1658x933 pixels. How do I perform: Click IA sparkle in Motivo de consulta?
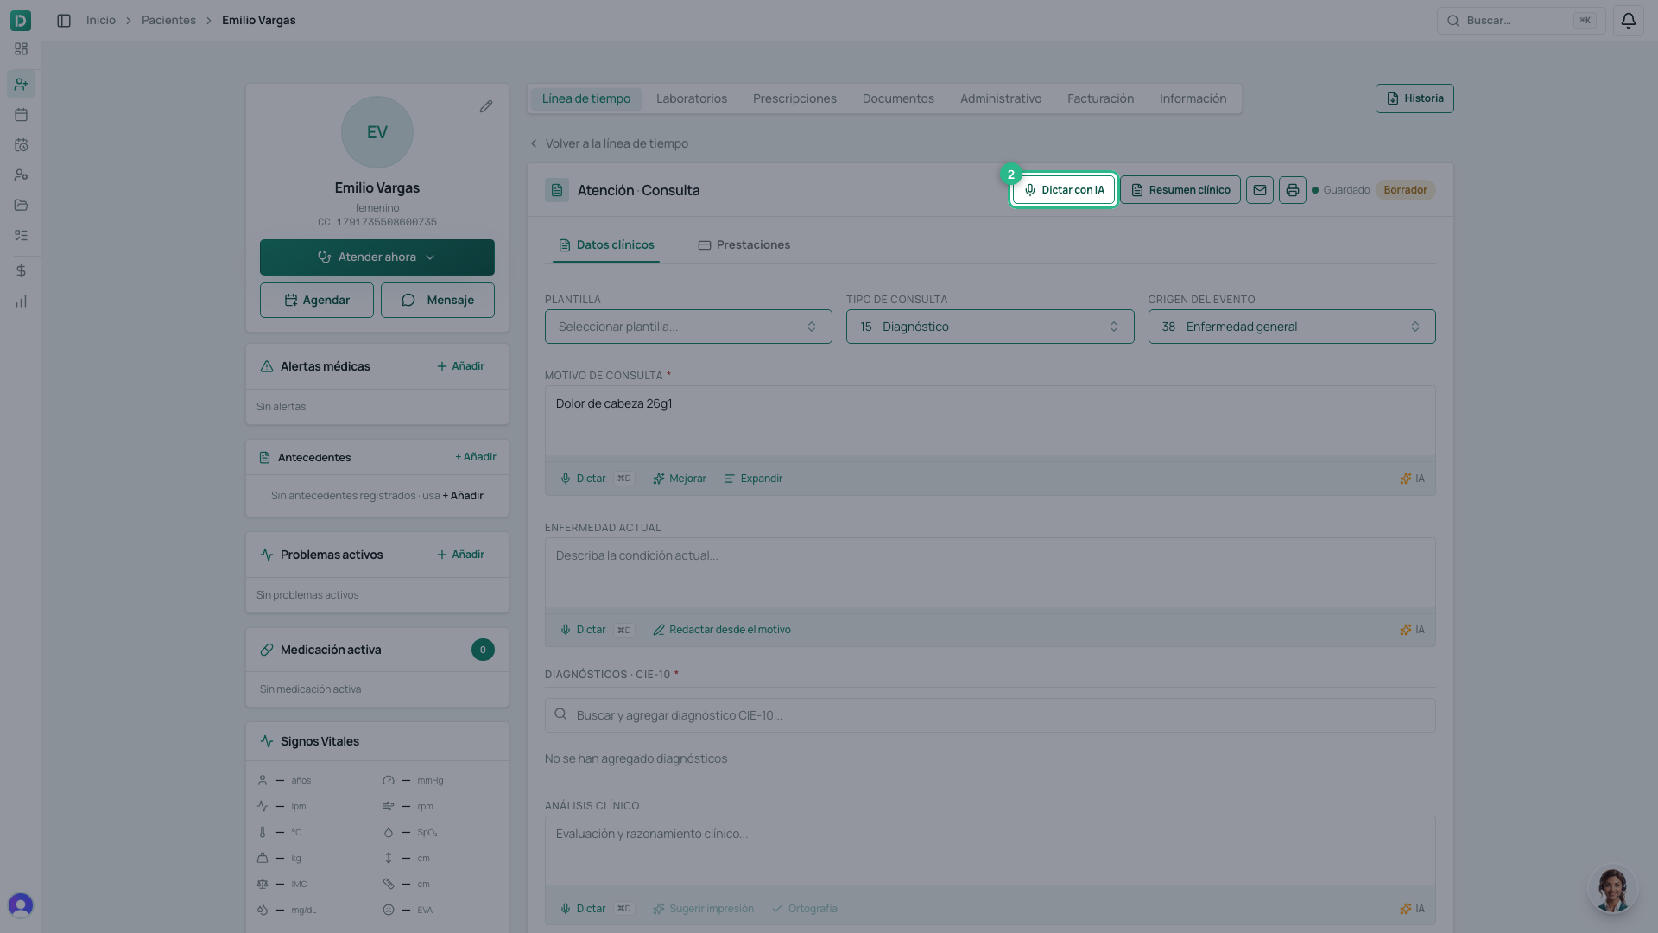click(x=1412, y=479)
